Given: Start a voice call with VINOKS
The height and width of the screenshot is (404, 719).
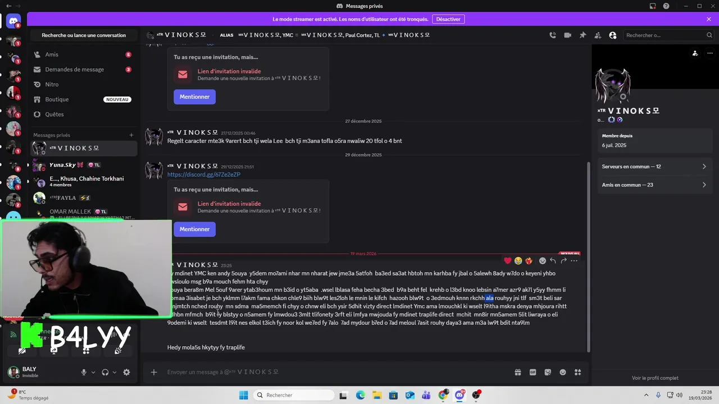Looking at the screenshot, I should tap(553, 35).
